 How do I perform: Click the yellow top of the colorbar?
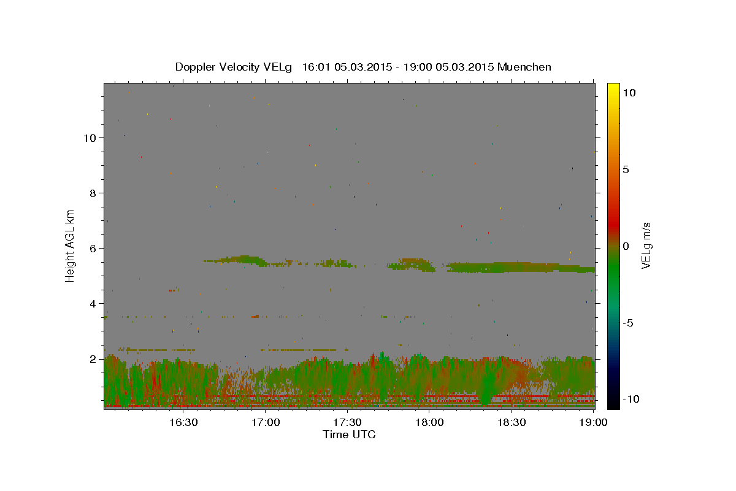(x=613, y=92)
